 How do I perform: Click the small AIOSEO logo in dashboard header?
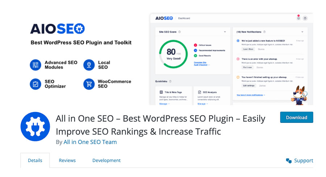[x=164, y=18]
